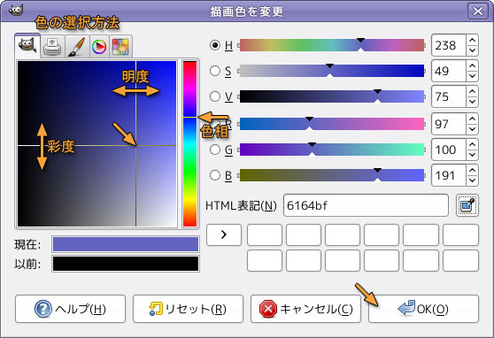Click the G value field showing 100
Image resolution: width=494 pixels, height=338 pixels.
[449, 150]
